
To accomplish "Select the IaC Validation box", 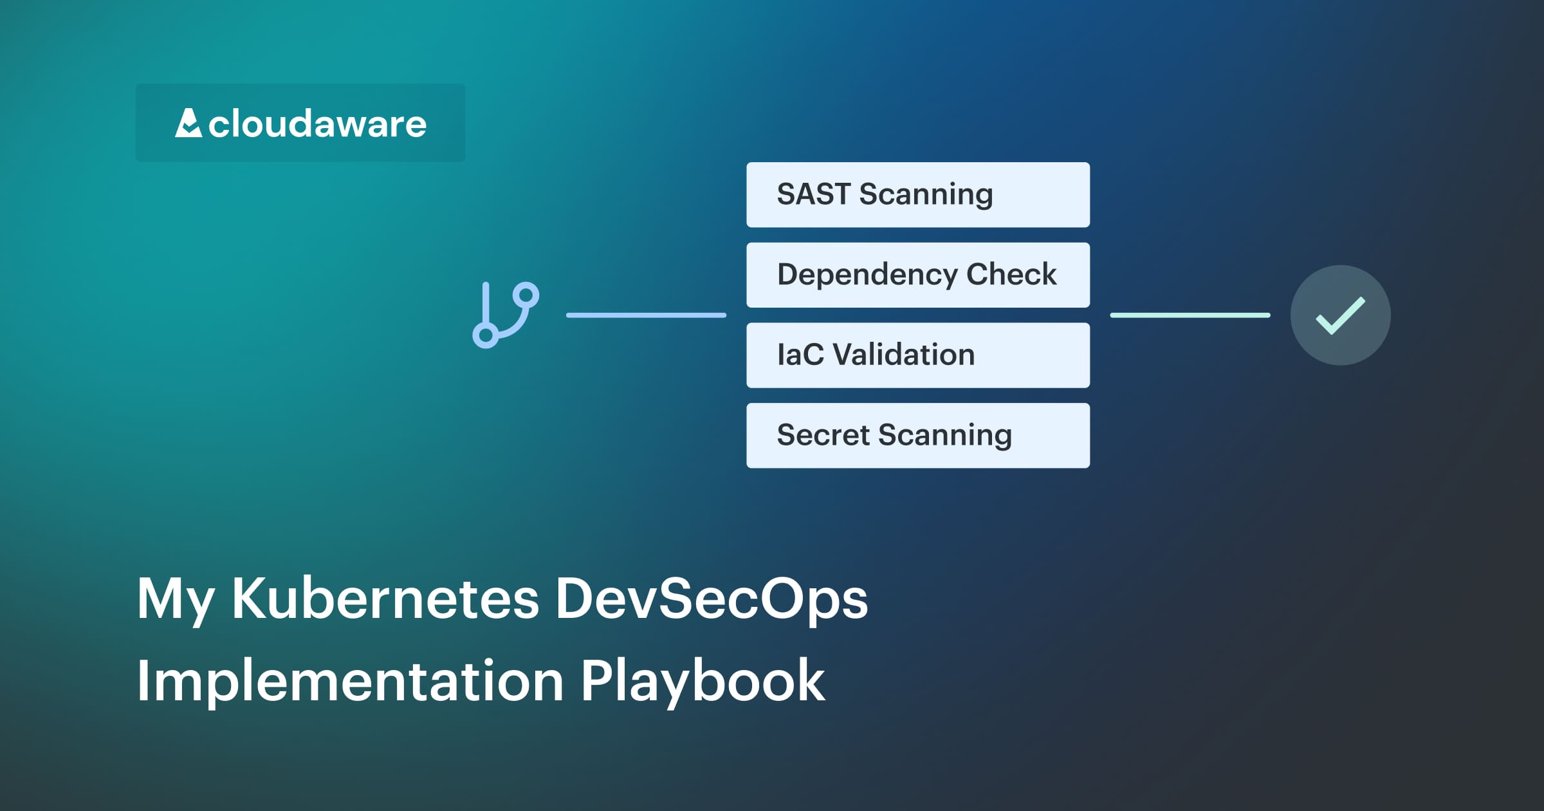I will coord(918,355).
